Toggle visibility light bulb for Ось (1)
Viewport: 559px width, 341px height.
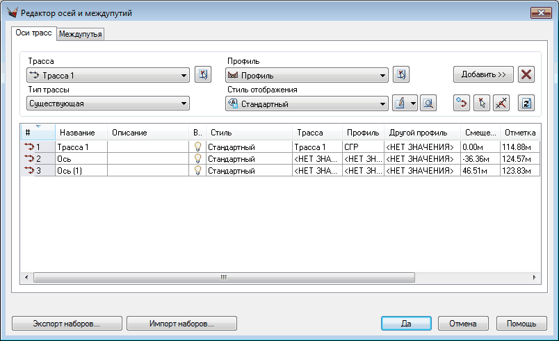(x=197, y=170)
